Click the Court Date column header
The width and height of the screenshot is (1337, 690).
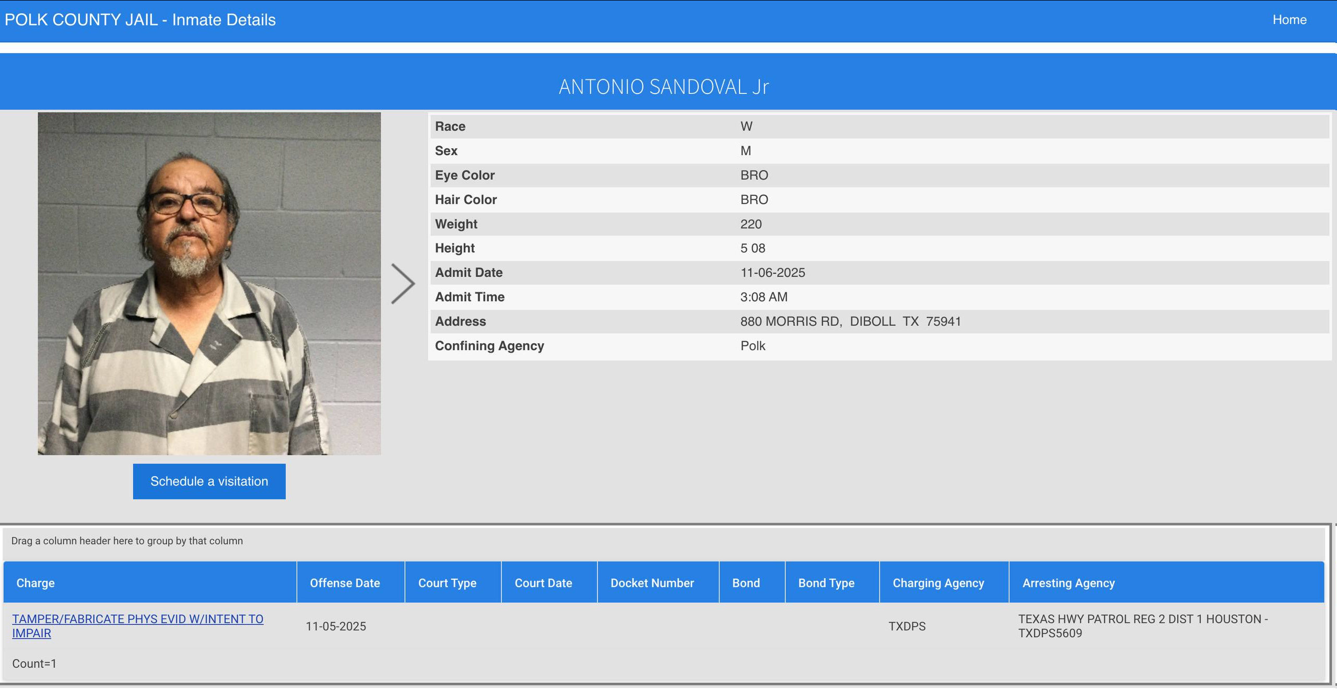pos(543,583)
